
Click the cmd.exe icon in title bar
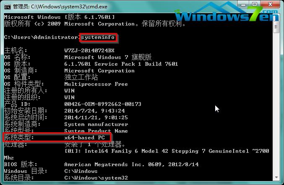coord(8,7)
